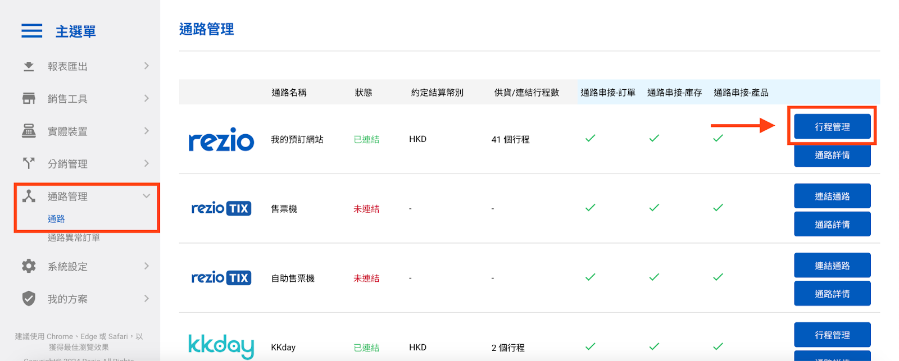Expand the 我的方案 menu chevron

coord(147,299)
